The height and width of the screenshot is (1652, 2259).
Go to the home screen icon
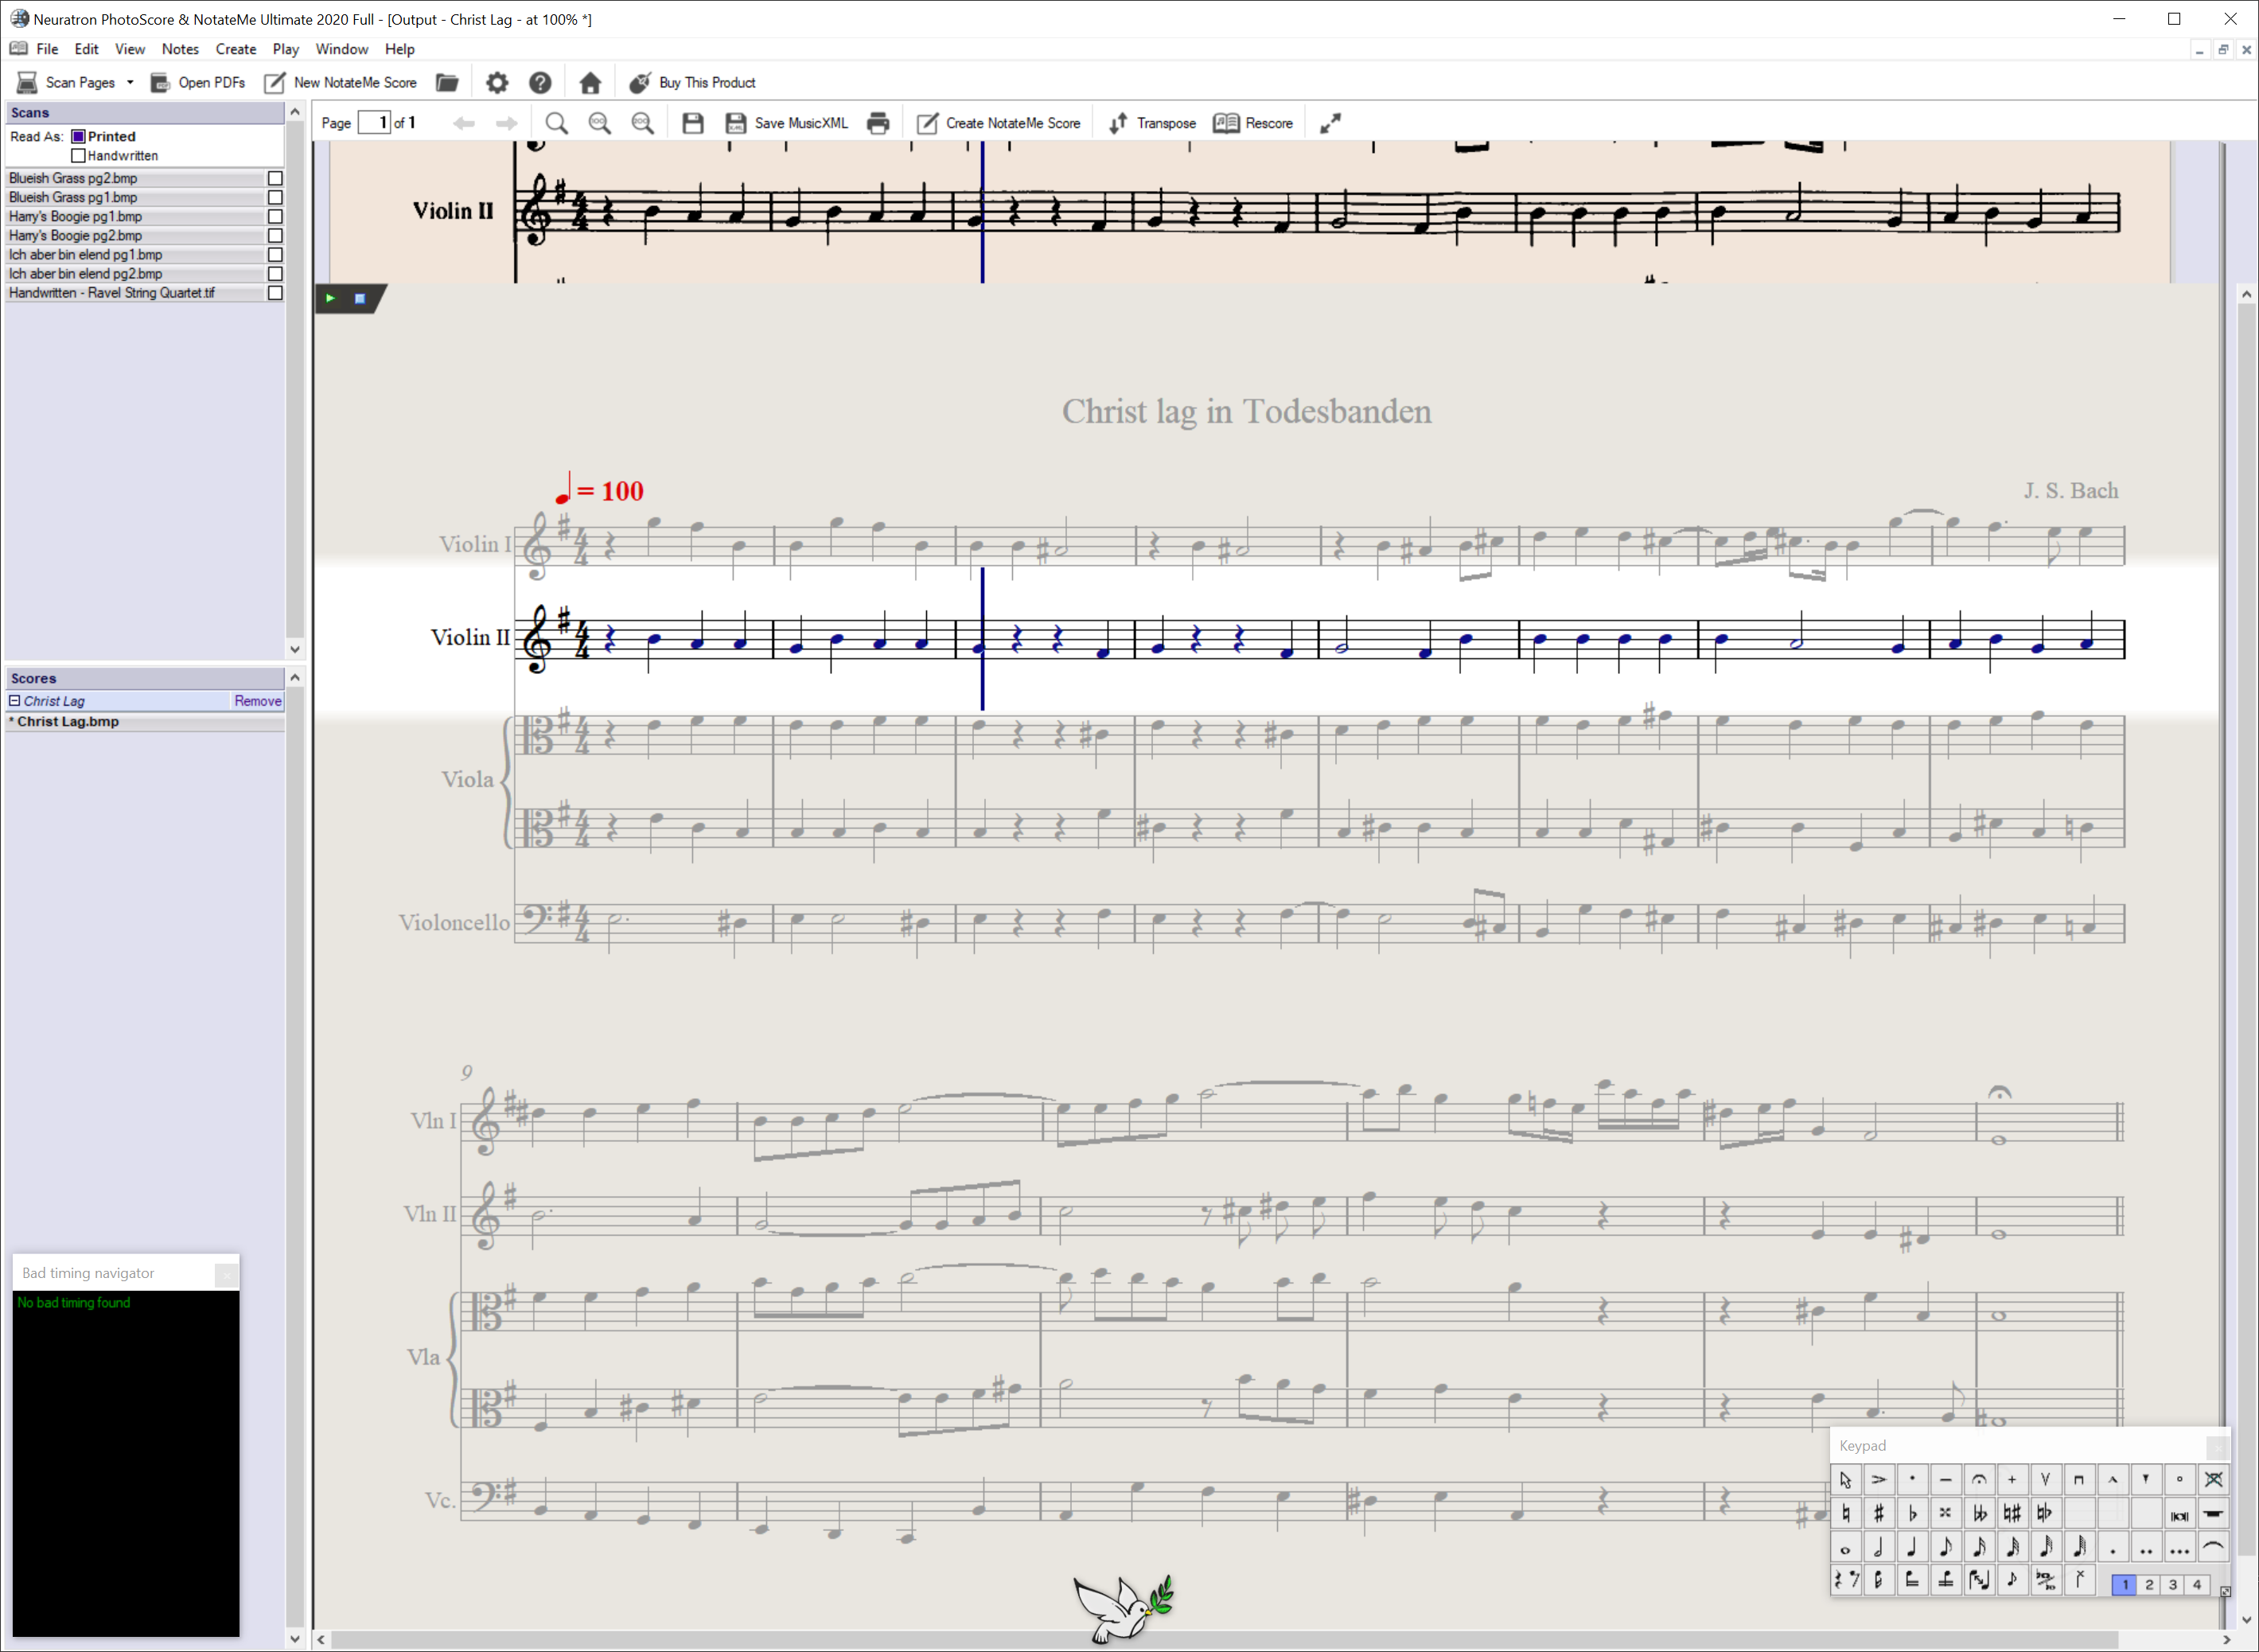coord(590,82)
